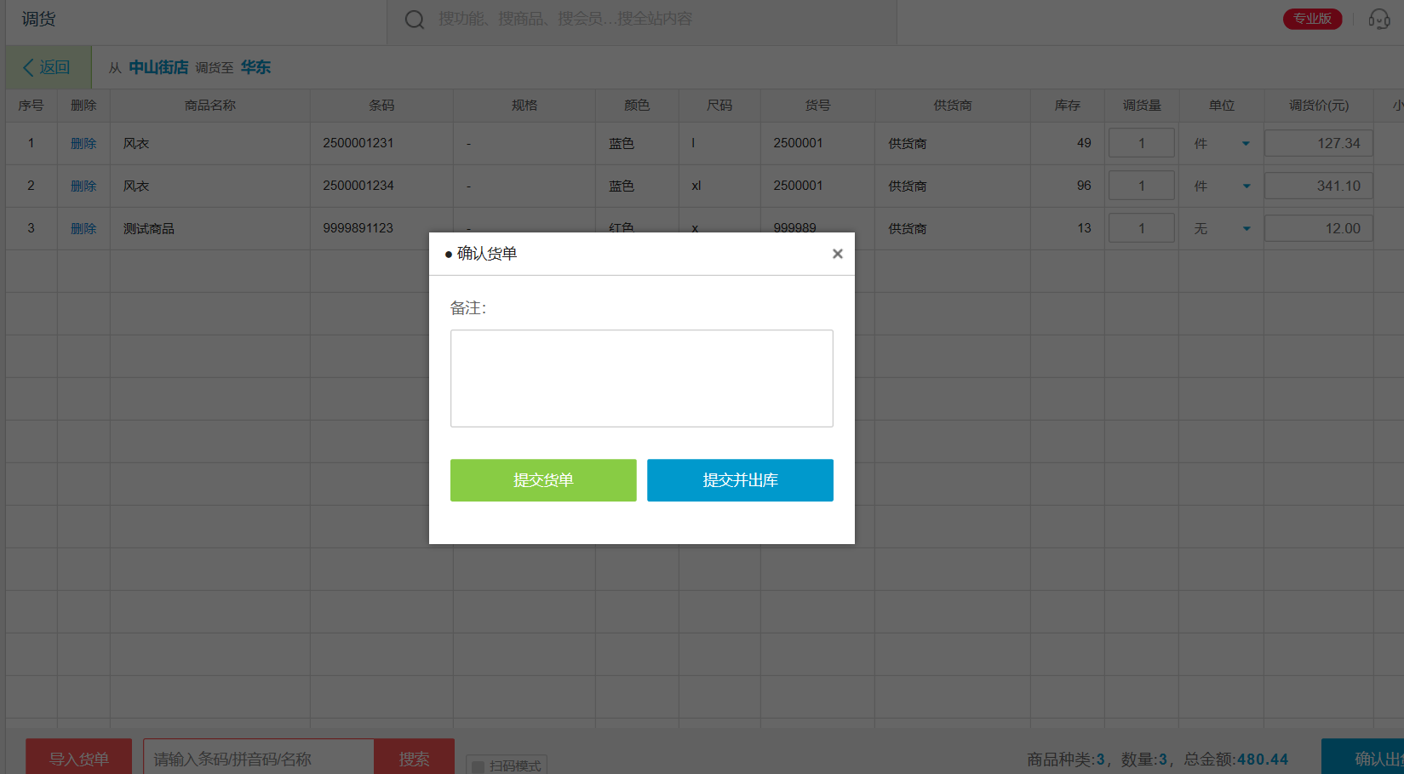1404x774 pixels.
Task: Expand unit dropdown for row 1
Action: click(x=1246, y=143)
